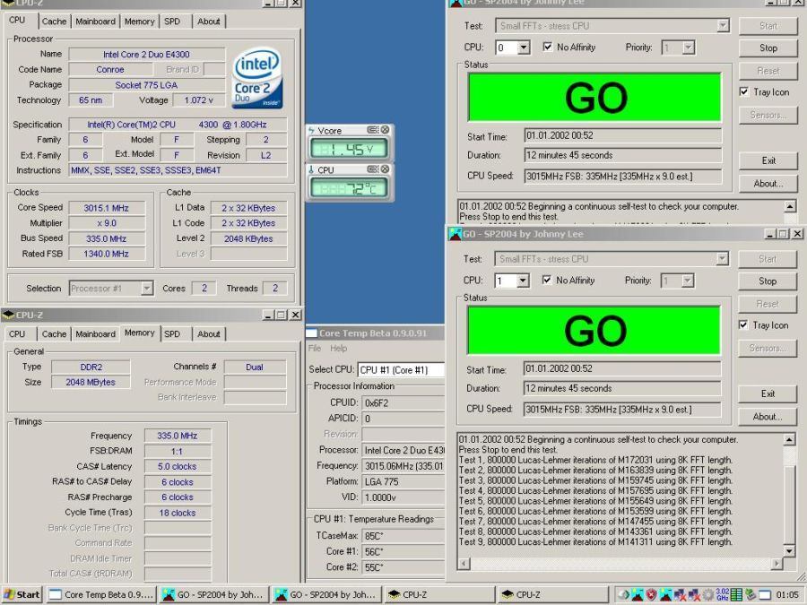Open About tab in upper CPU-Z window
This screenshot has width=807, height=605.
[208, 22]
